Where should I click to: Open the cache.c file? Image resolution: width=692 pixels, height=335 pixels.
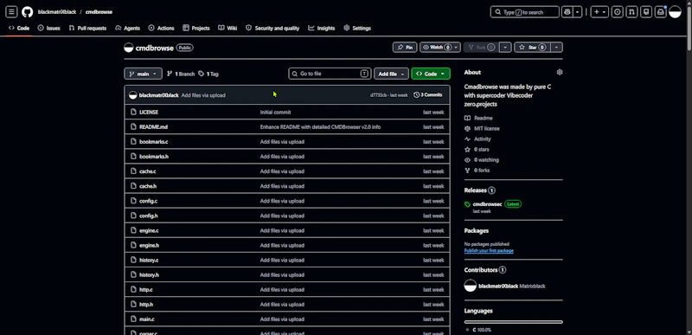[x=147, y=171]
